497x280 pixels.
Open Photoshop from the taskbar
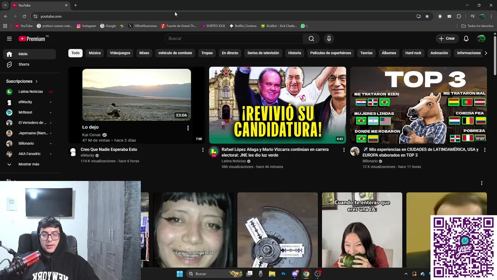click(283, 274)
